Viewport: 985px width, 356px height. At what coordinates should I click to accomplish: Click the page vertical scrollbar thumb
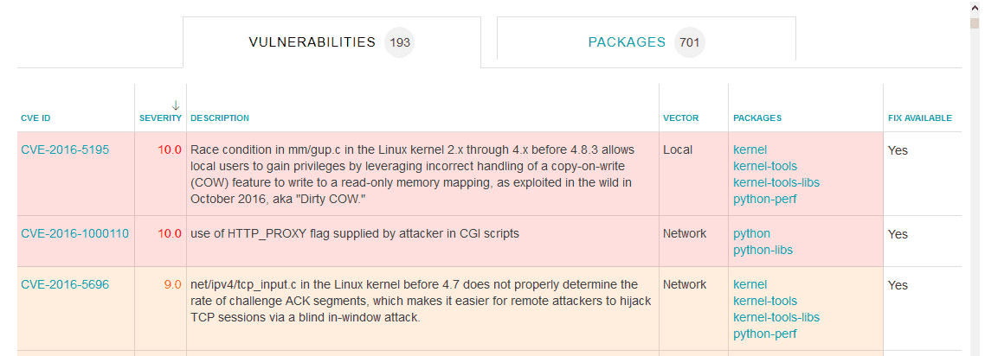(975, 23)
